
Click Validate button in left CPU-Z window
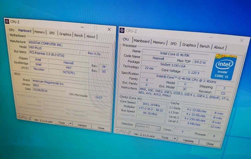(82, 125)
